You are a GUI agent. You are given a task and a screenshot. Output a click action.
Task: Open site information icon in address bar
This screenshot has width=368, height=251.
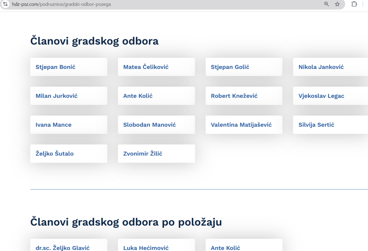point(5,4)
